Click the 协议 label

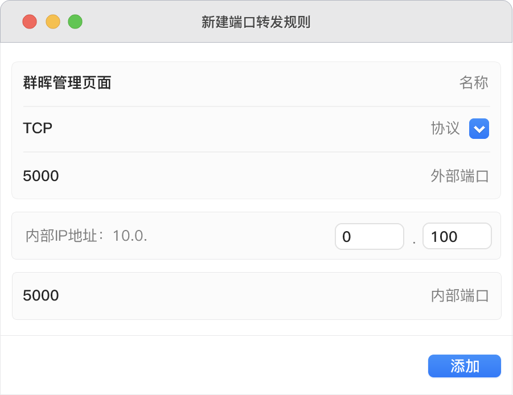[445, 129]
